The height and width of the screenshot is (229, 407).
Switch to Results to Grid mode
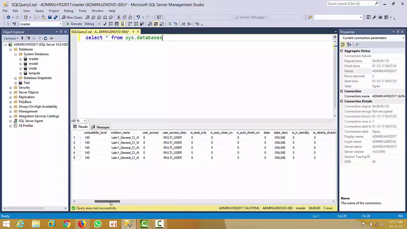point(156,24)
